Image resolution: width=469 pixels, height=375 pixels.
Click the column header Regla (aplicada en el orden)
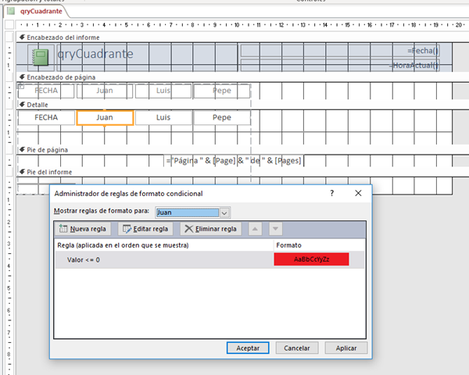point(123,245)
